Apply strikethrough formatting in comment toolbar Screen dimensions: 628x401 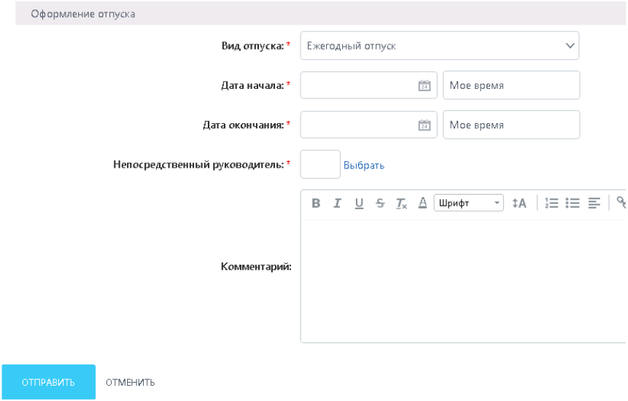[380, 203]
